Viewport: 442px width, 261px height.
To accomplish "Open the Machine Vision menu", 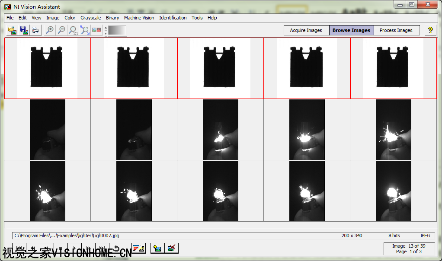I will (139, 18).
